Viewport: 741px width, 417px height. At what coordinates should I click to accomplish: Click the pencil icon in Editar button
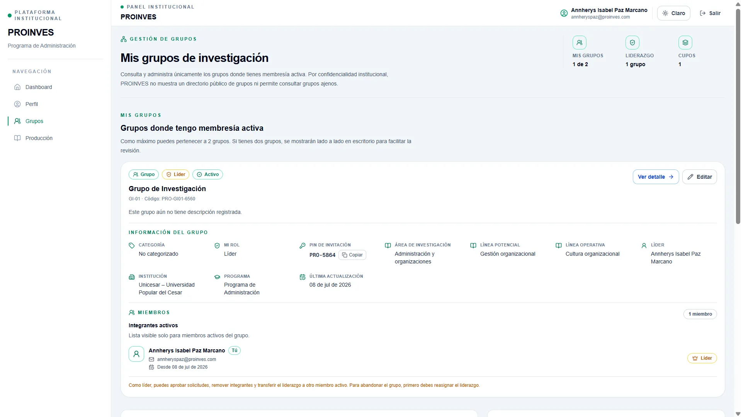(690, 177)
